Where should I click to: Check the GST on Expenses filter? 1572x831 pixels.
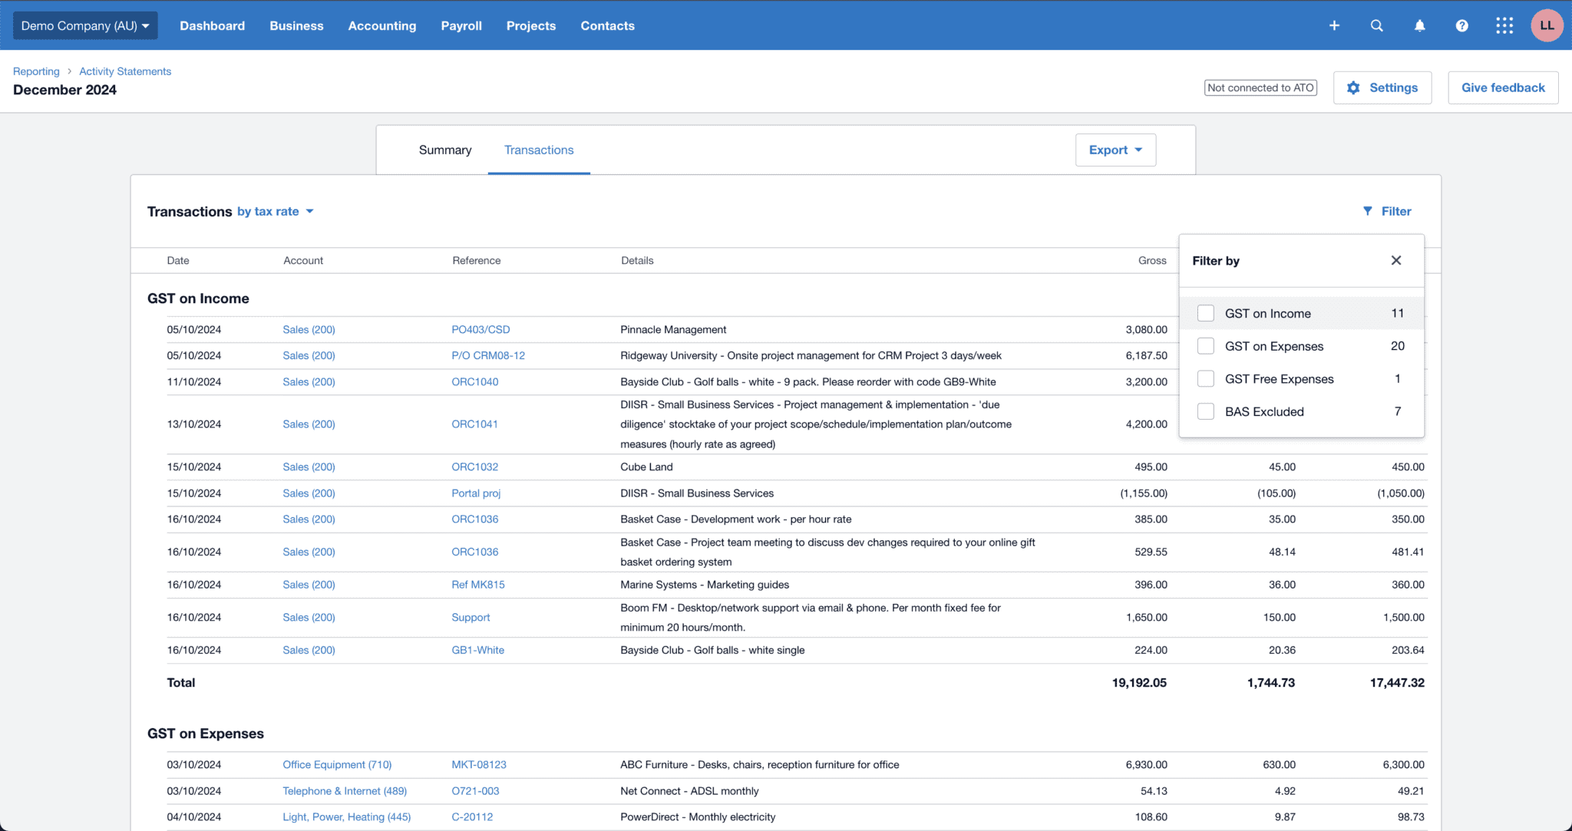tap(1205, 345)
